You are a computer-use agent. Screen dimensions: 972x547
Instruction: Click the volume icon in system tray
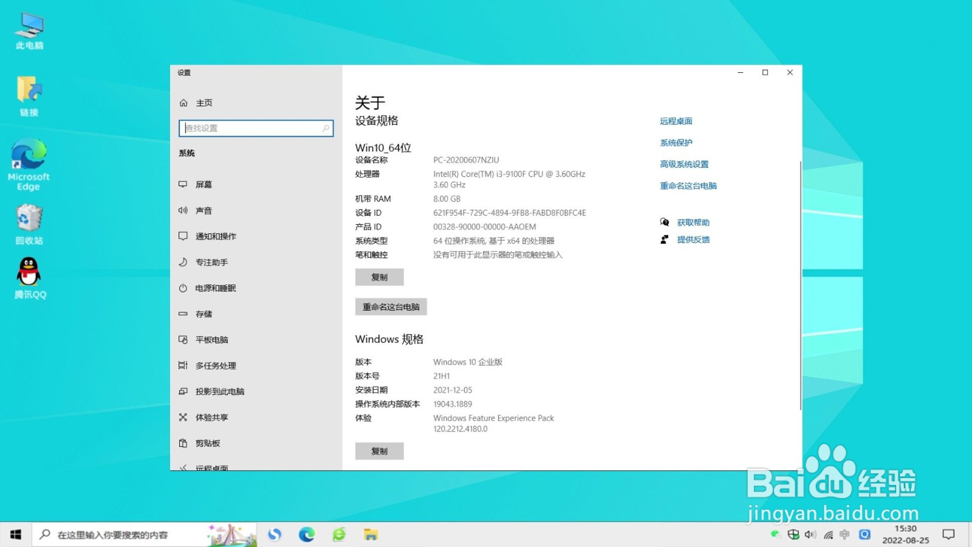[810, 535]
